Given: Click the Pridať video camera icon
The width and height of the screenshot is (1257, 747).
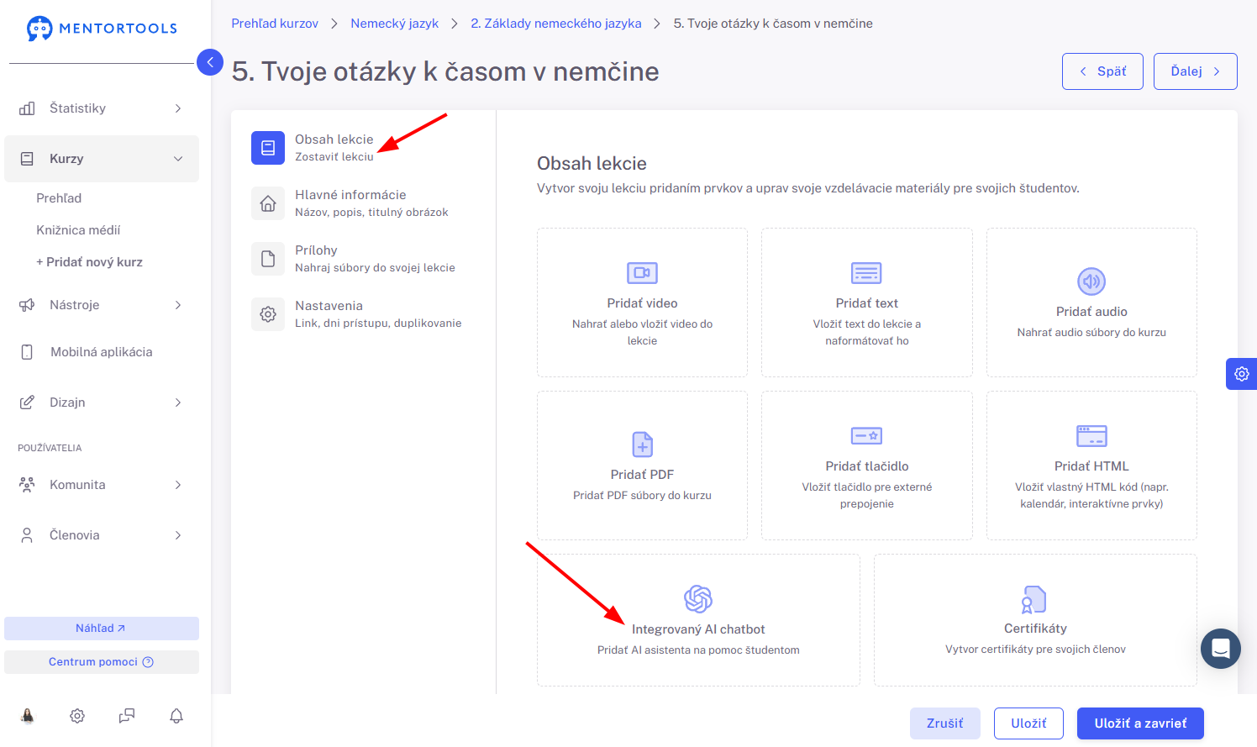Looking at the screenshot, I should tap(642, 273).
